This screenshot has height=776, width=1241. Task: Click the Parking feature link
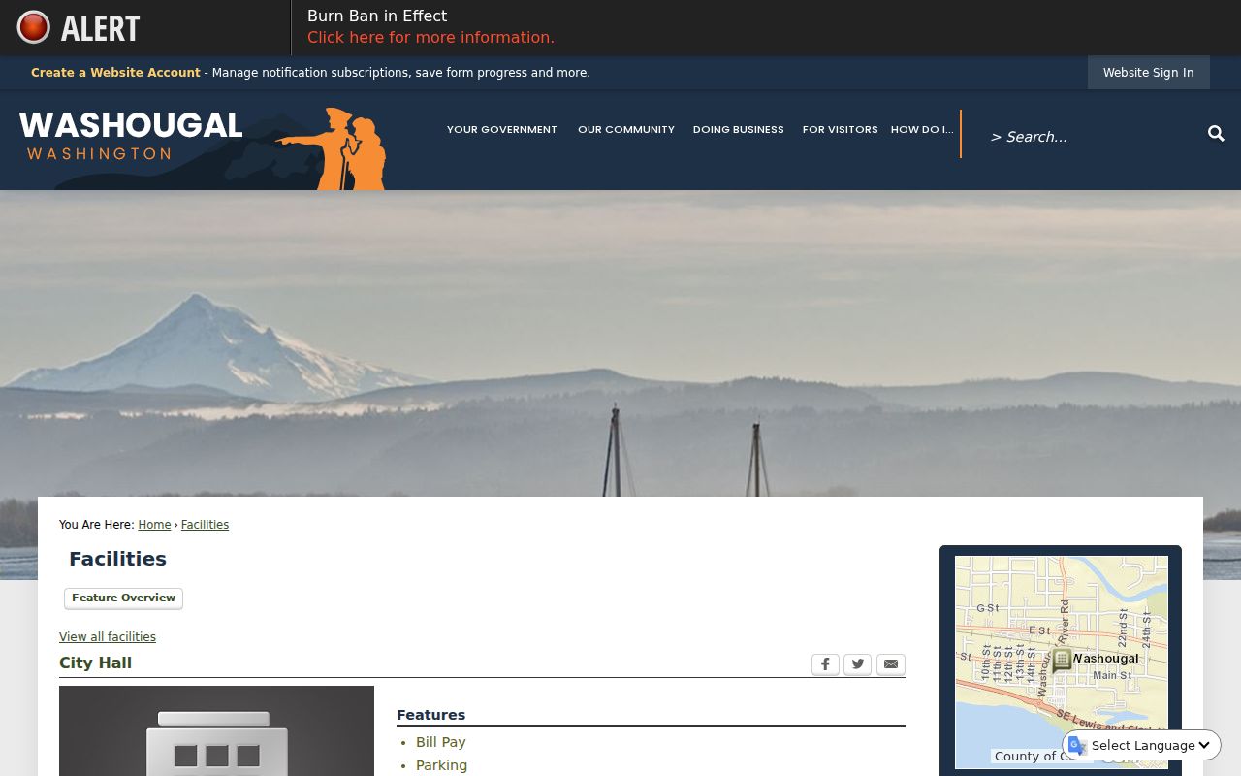(x=442, y=765)
